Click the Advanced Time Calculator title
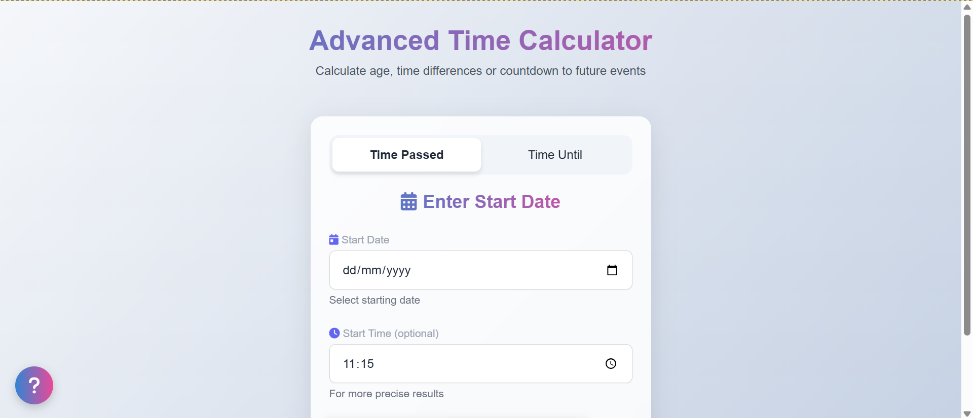Image resolution: width=973 pixels, height=418 pixels. click(481, 40)
